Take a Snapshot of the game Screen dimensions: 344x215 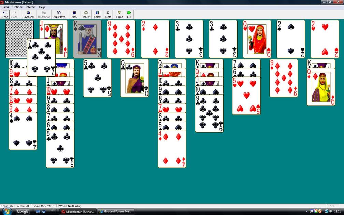tap(29, 14)
